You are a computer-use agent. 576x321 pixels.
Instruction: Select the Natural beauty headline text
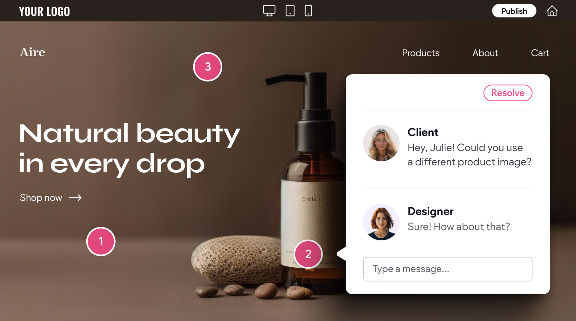pos(129,148)
